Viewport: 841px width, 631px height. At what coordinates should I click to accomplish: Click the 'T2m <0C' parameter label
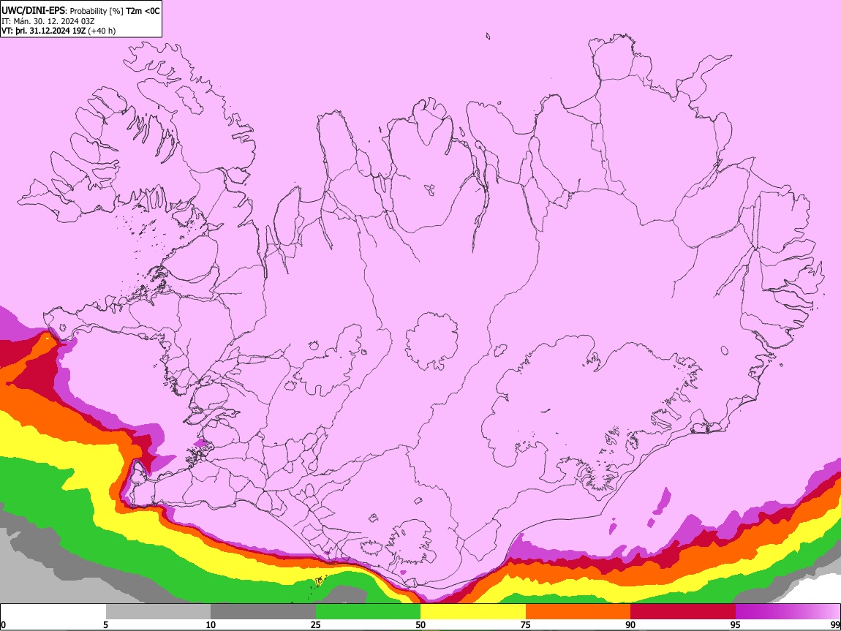pos(143,11)
